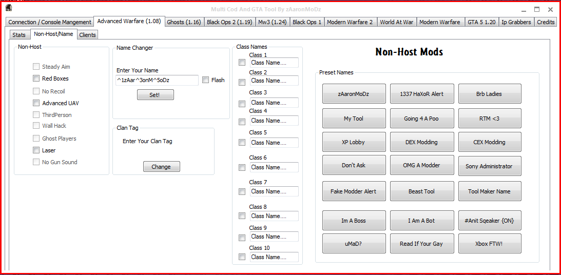This screenshot has height=275, width=561.
Task: Tick the Class 7 checkbox
Action: (242, 192)
